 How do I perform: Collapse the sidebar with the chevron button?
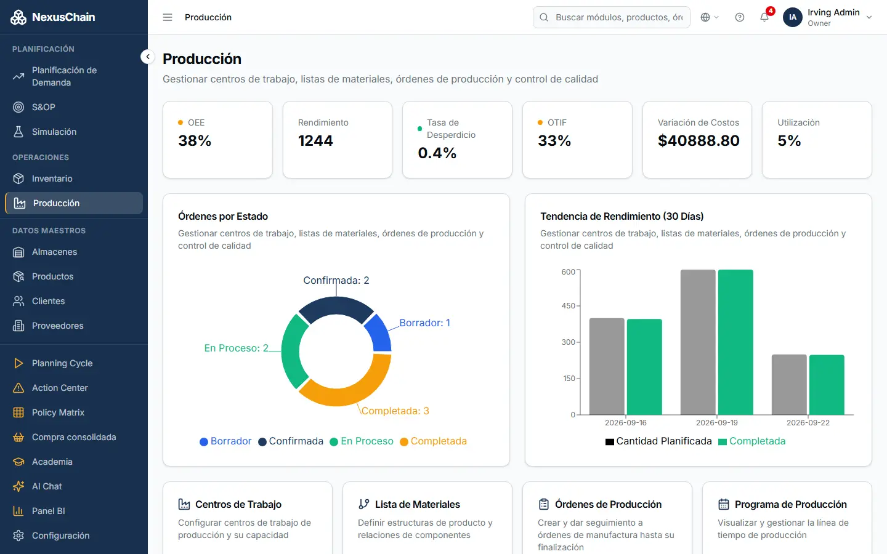[x=148, y=57]
